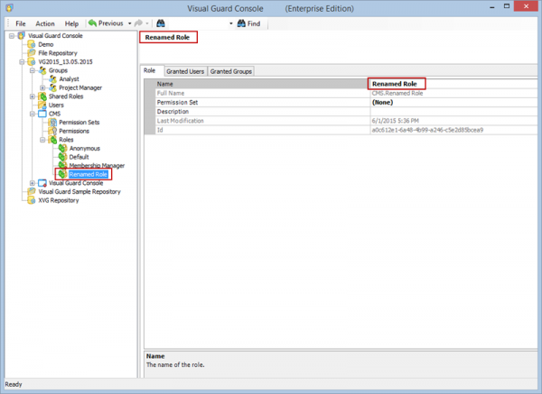Click the Users node icon
The height and width of the screenshot is (394, 542).
42,105
